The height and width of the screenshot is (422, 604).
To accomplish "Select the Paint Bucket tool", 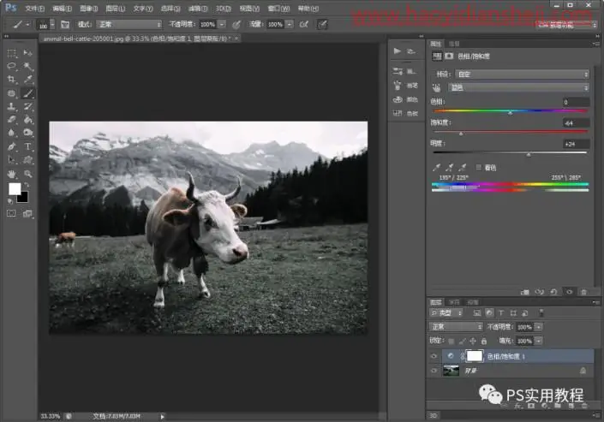I will pos(27,119).
